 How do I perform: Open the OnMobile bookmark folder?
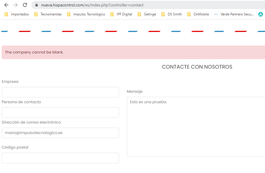point(198,14)
